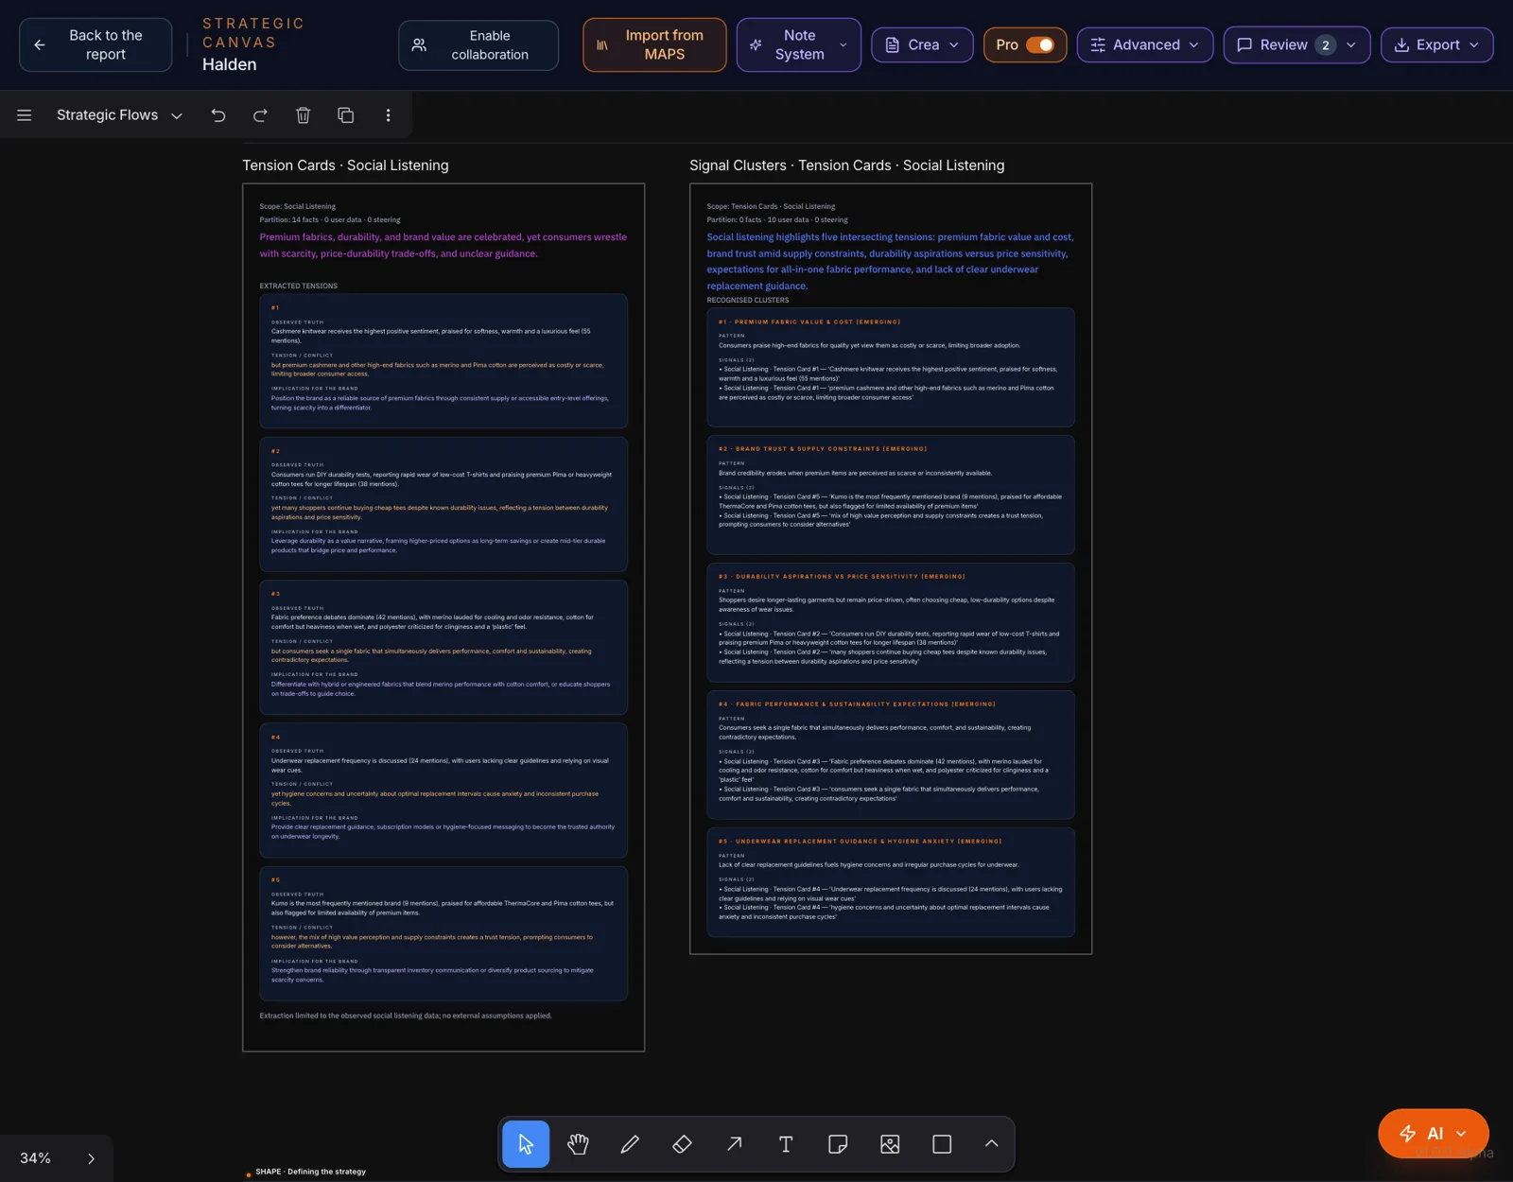This screenshot has width=1513, height=1182.
Task: Select the sticky note tool
Action: coord(838,1144)
